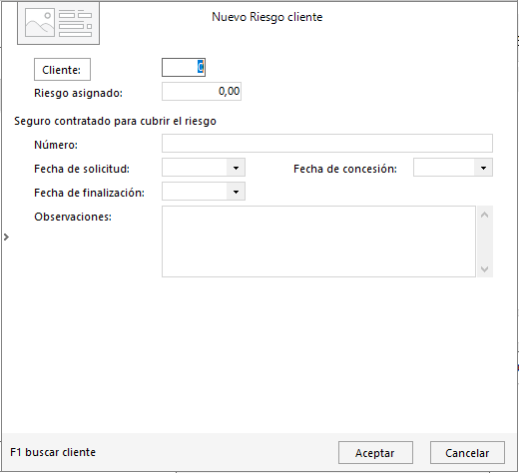Click the Riesgo asignado amount field
This screenshot has height=473, width=519.
tap(202, 92)
